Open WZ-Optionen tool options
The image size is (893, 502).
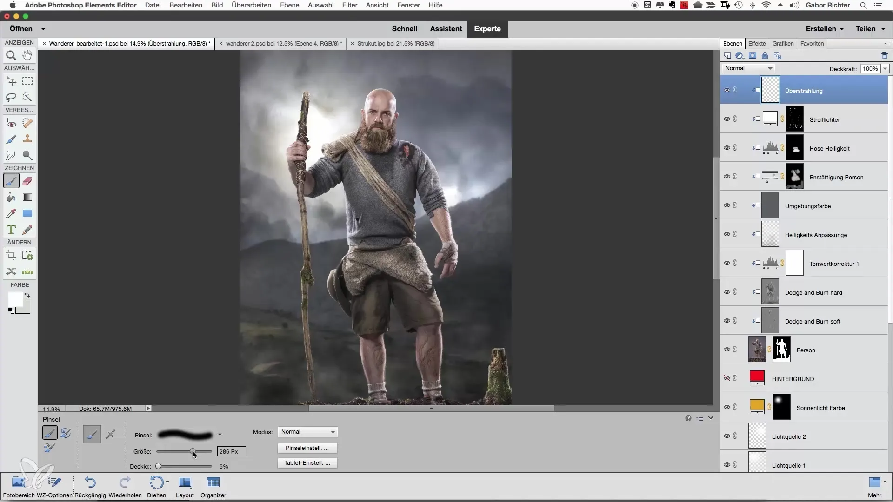point(54,487)
